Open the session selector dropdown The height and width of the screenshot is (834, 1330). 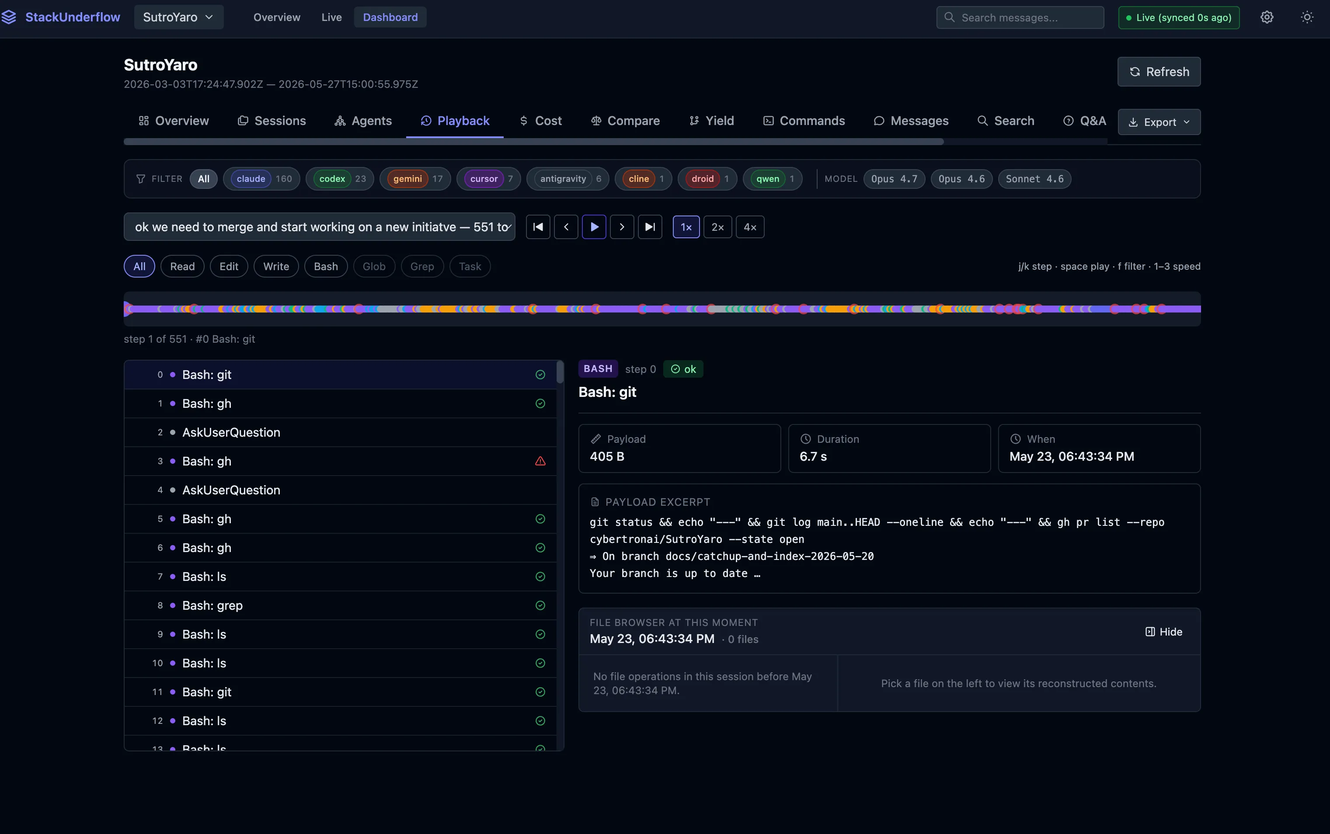(x=320, y=227)
